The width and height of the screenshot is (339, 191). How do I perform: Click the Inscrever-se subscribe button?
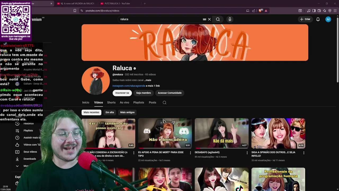[122, 93]
